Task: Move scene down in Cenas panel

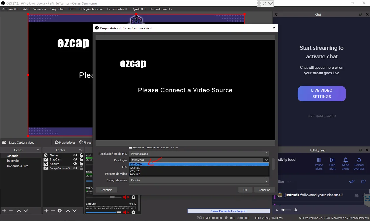Action: (x=26, y=211)
